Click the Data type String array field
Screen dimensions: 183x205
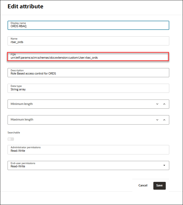88,89
